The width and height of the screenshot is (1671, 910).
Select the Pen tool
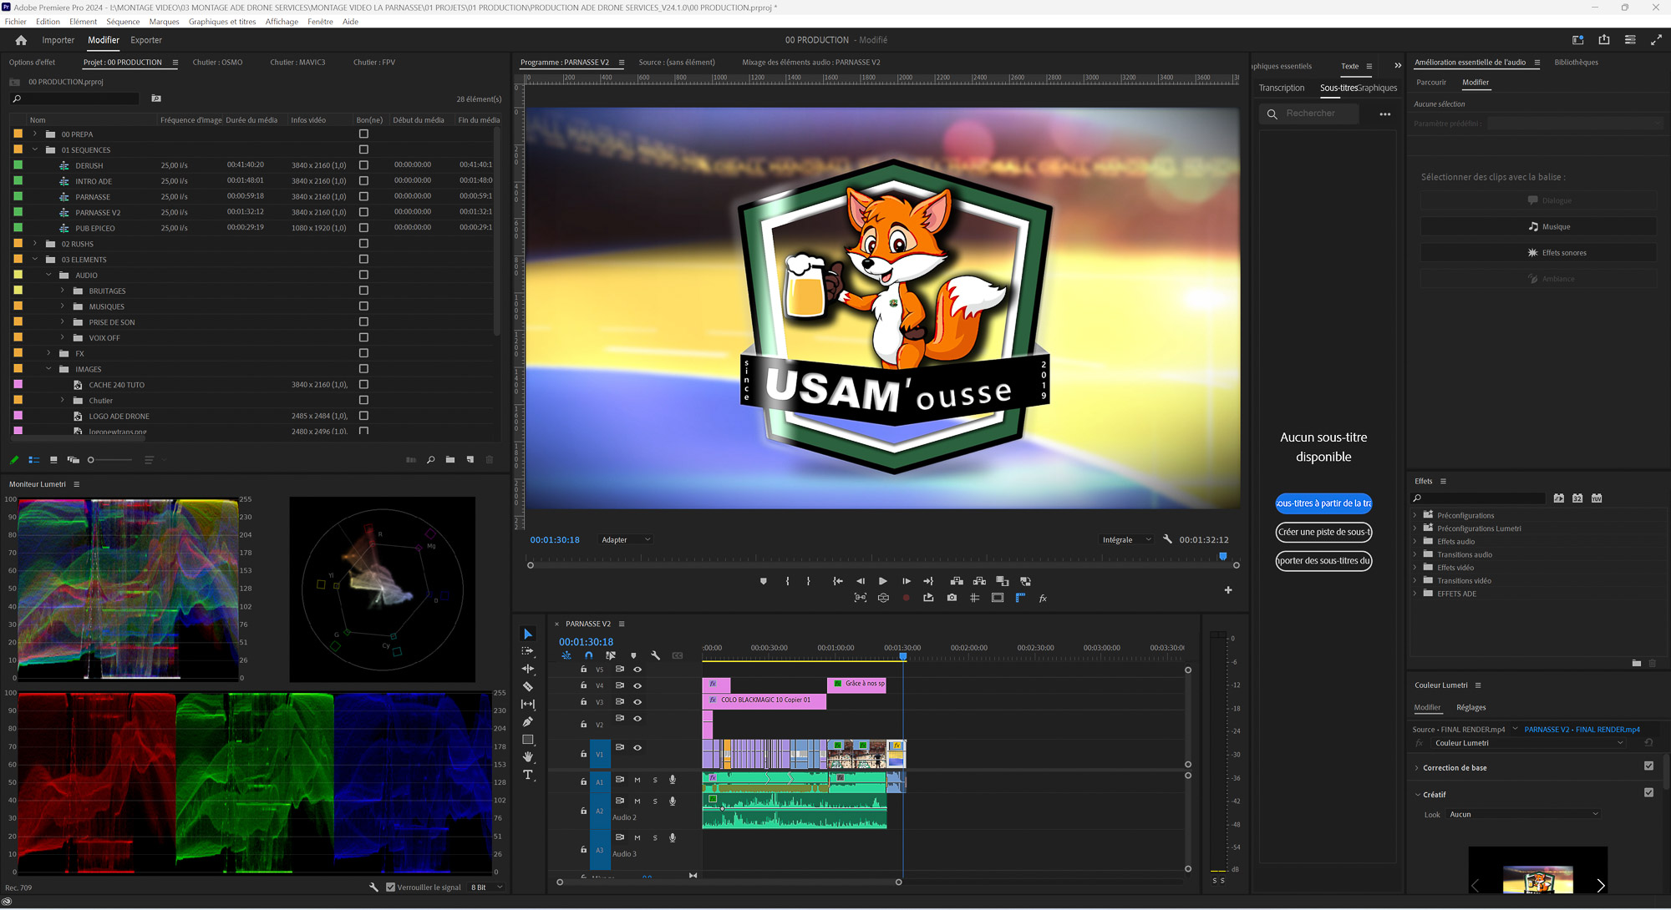tap(527, 721)
